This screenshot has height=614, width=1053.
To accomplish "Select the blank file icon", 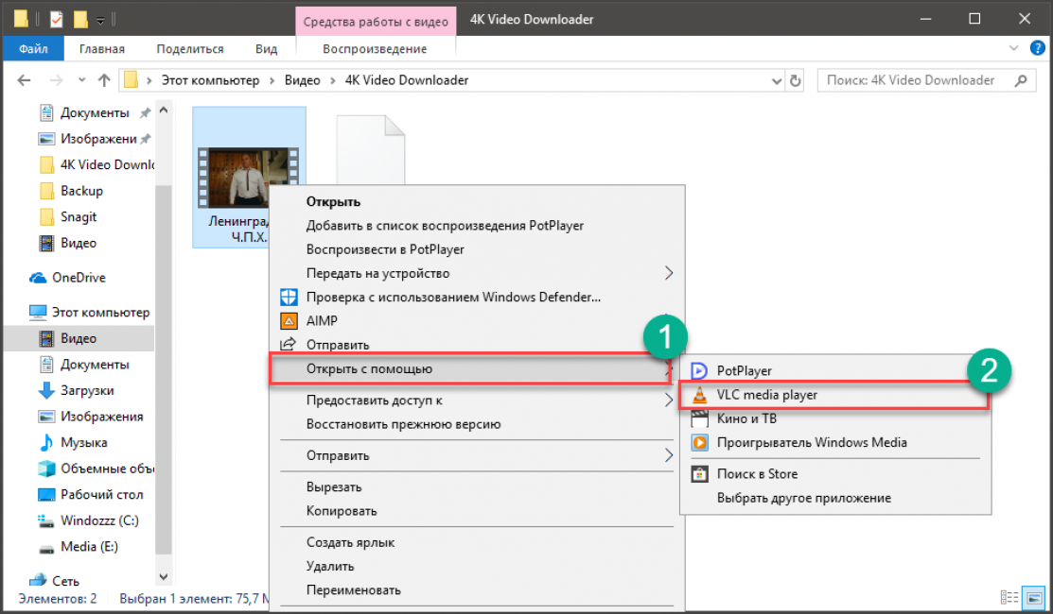I will 371,149.
